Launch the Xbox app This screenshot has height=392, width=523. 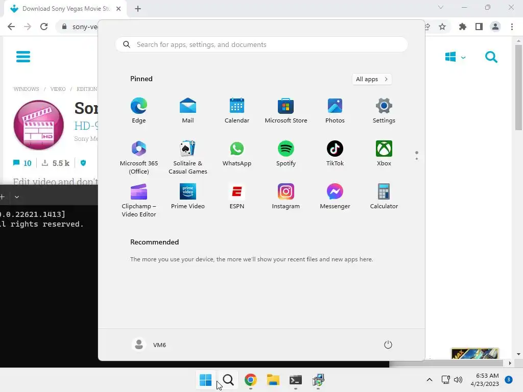[384, 154]
